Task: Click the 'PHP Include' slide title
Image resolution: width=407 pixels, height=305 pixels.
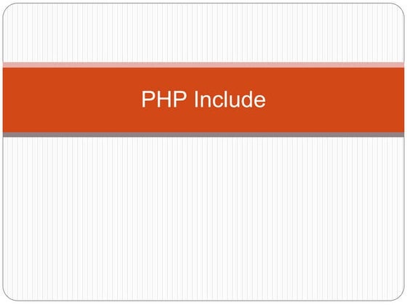Action: (203, 99)
